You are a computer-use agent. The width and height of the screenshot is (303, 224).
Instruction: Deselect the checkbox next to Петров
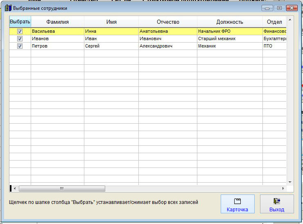point(20,46)
